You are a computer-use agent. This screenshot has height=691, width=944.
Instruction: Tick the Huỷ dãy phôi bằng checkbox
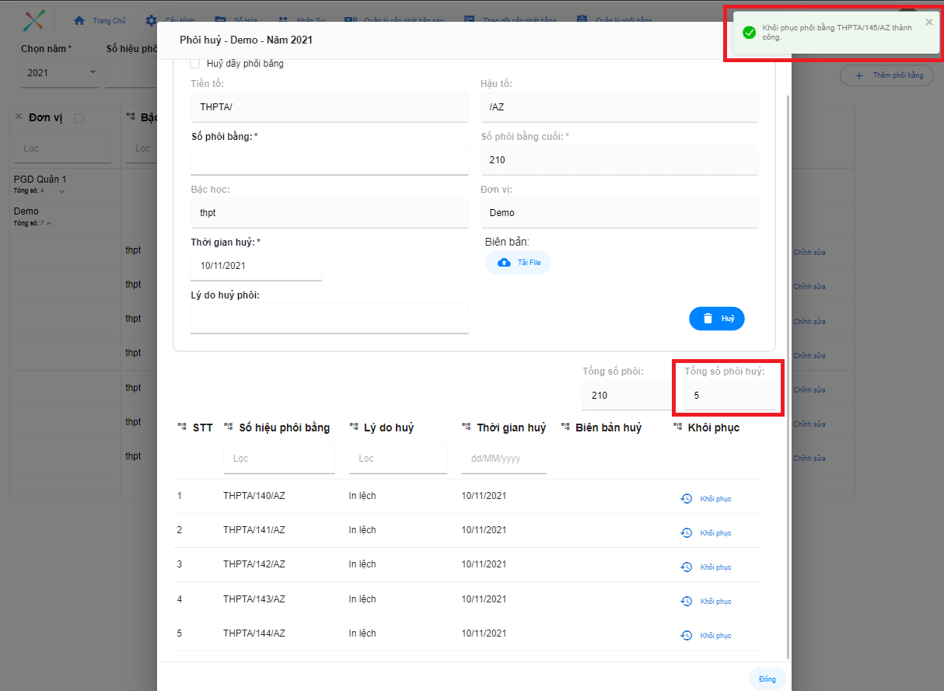coord(195,64)
